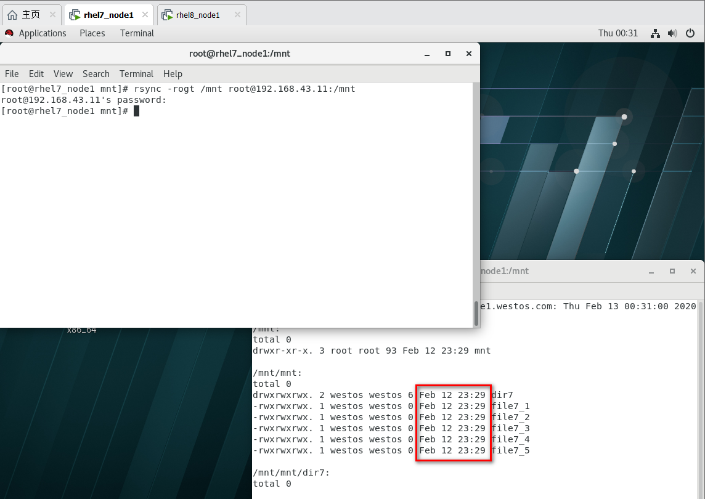This screenshot has height=499, width=705.
Task: Open Search menu in terminal window
Action: [96, 74]
